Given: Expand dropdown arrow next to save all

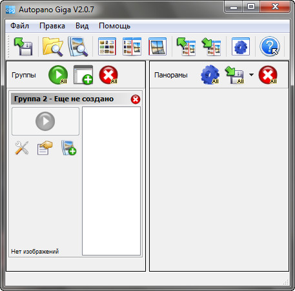Looking at the screenshot, I should pos(251,75).
